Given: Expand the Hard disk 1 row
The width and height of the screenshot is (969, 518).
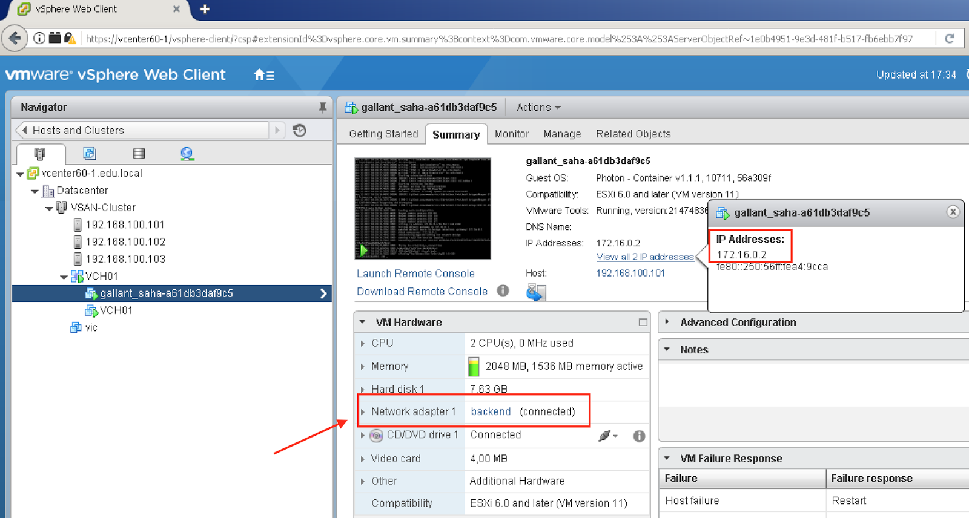Looking at the screenshot, I should tap(363, 389).
